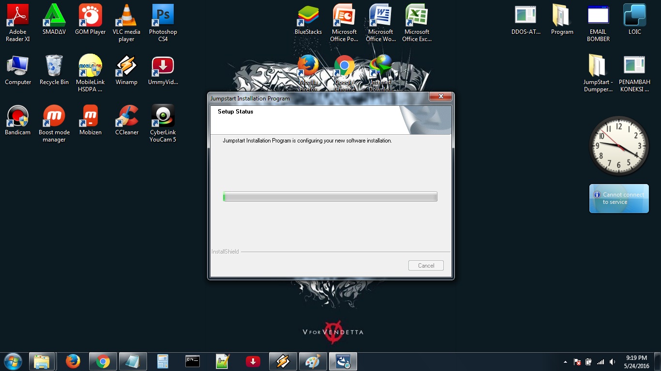
Task: Open Chrome from the taskbar
Action: tap(103, 361)
